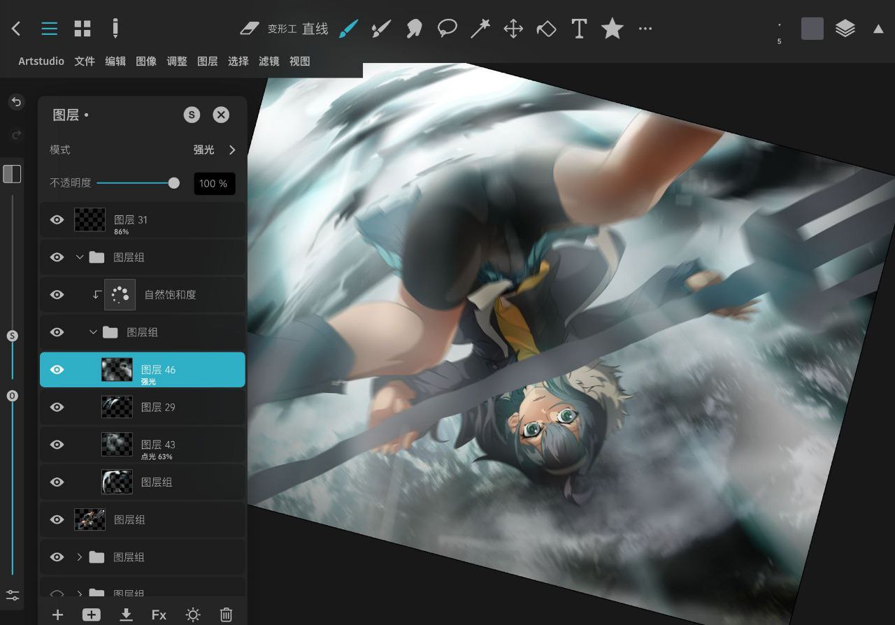Hide 图层 31 with its eye icon

tap(57, 220)
